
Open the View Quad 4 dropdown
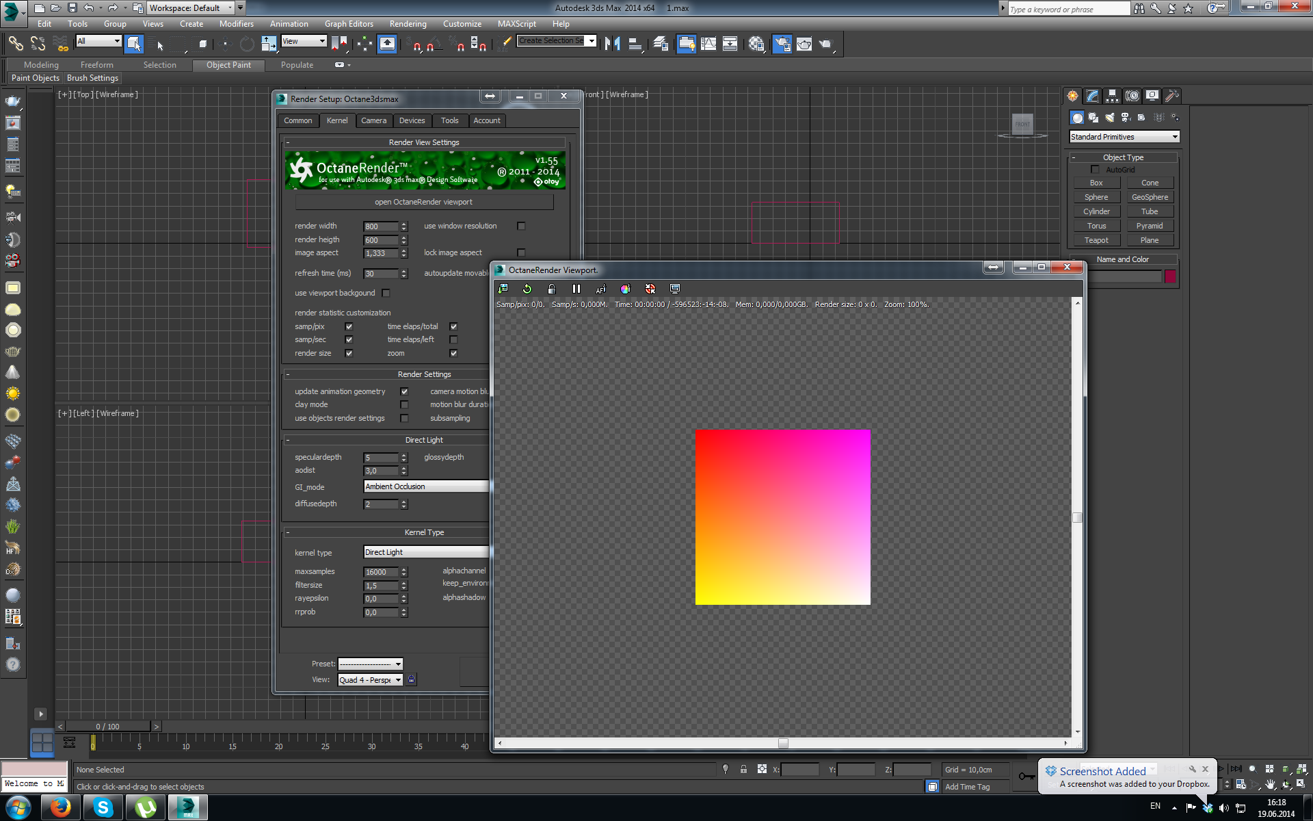(371, 679)
